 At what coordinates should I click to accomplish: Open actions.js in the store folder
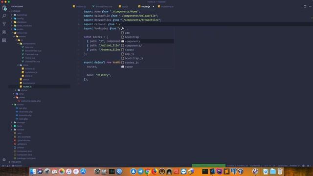30,69
